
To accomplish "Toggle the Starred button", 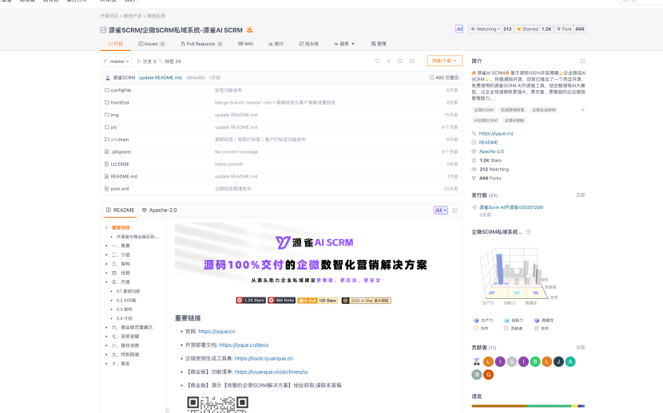I will [x=527, y=29].
